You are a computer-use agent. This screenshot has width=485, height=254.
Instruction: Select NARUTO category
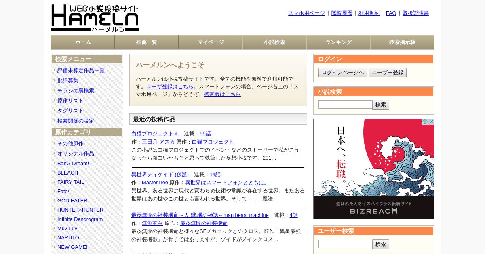tap(68, 237)
